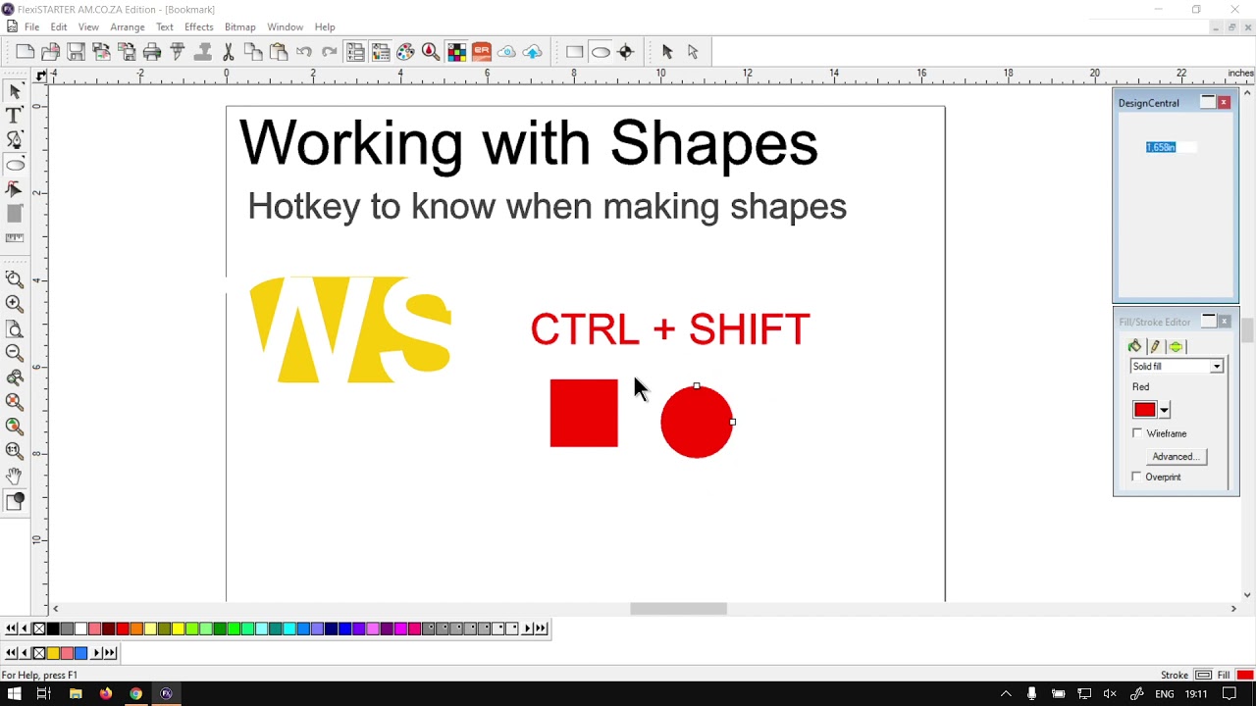Open the color palette mixer icon
1256x706 pixels.
[x=405, y=52]
